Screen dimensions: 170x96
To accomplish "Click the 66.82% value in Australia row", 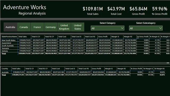I will click(x=162, y=72).
